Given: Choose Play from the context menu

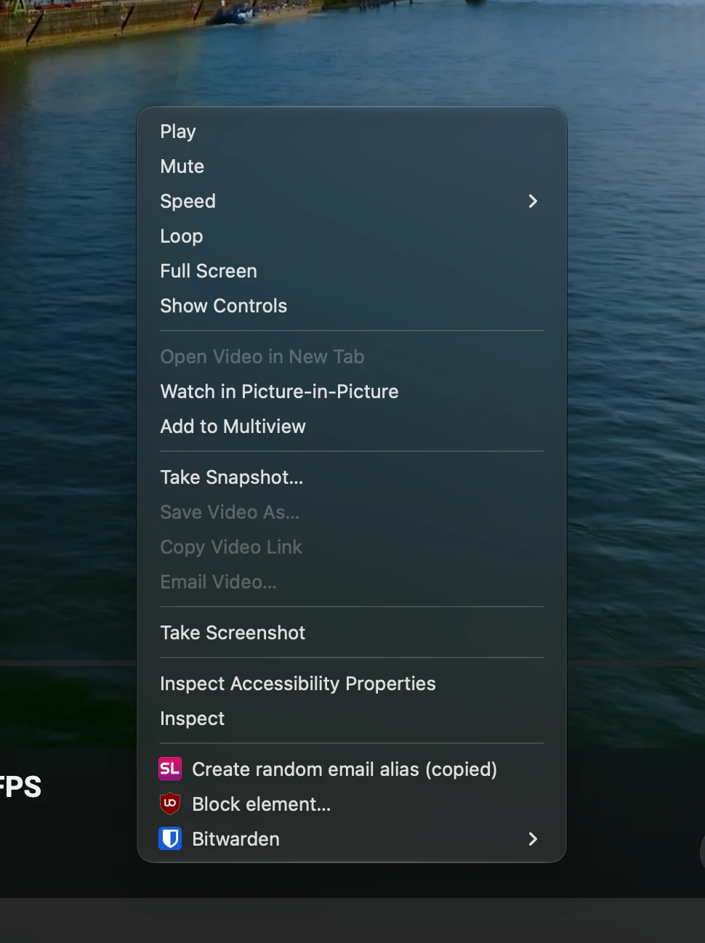Looking at the screenshot, I should (x=352, y=131).
